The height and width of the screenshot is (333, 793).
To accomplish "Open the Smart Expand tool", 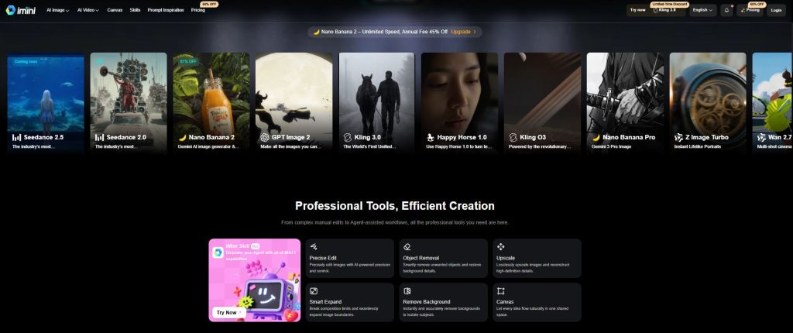I will point(349,302).
